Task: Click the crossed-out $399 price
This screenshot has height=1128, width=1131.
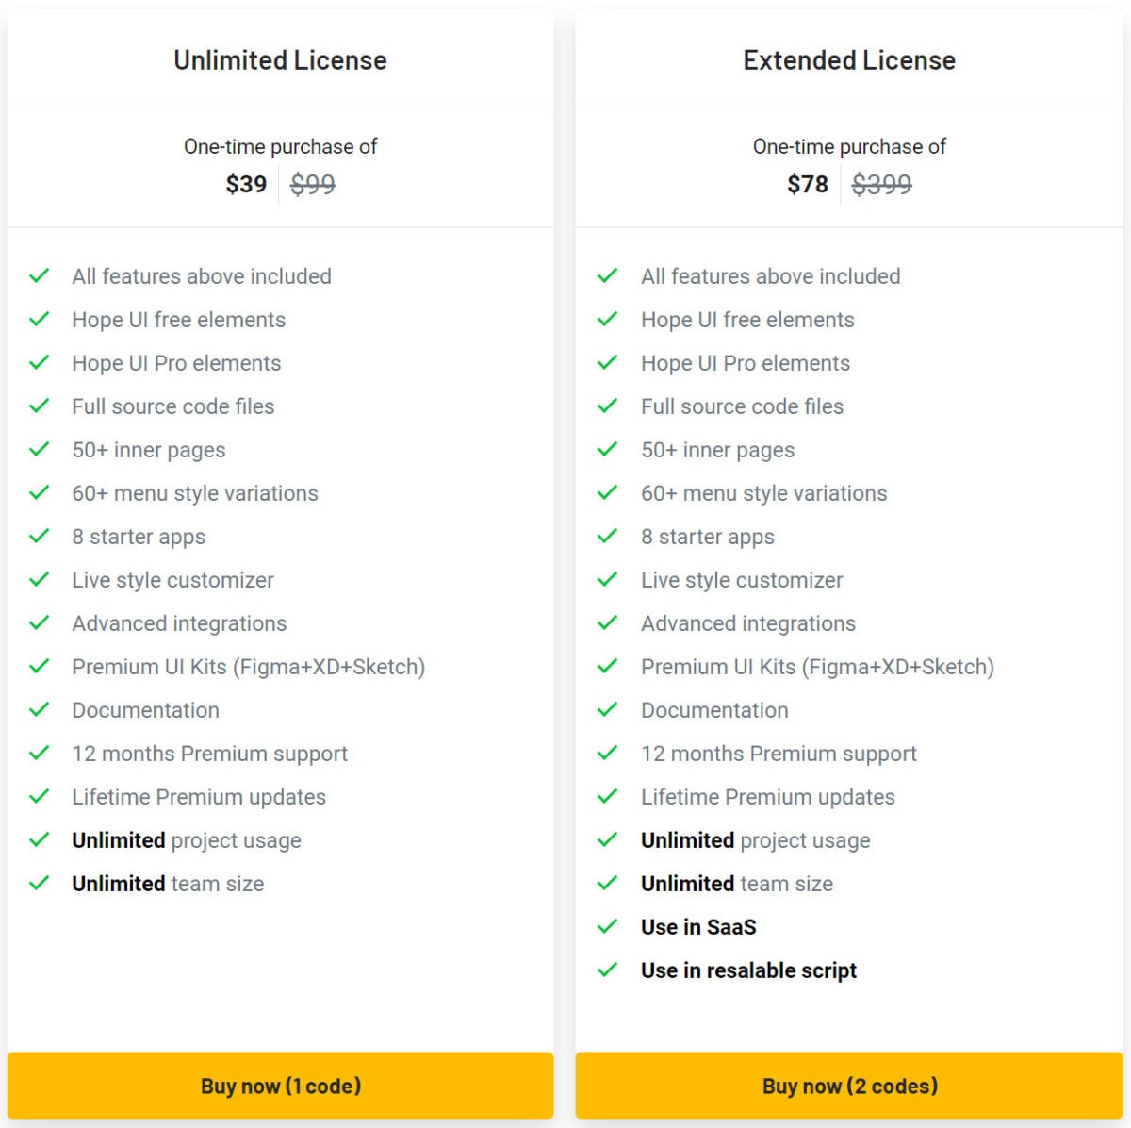Action: coord(880,185)
